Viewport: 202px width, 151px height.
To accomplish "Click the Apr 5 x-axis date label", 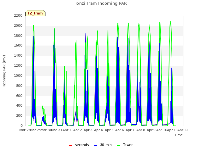I will tap(109, 130).
